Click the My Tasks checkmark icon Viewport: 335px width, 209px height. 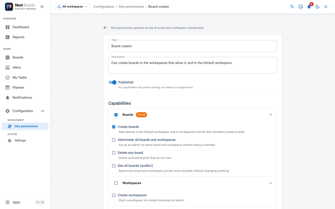point(7,77)
